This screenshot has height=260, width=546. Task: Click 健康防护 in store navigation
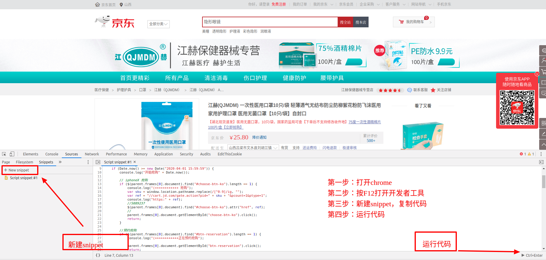pyautogui.click(x=295, y=78)
